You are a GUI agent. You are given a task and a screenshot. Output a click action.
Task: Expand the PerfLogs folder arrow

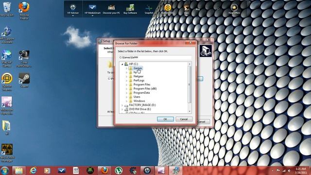[126, 81]
